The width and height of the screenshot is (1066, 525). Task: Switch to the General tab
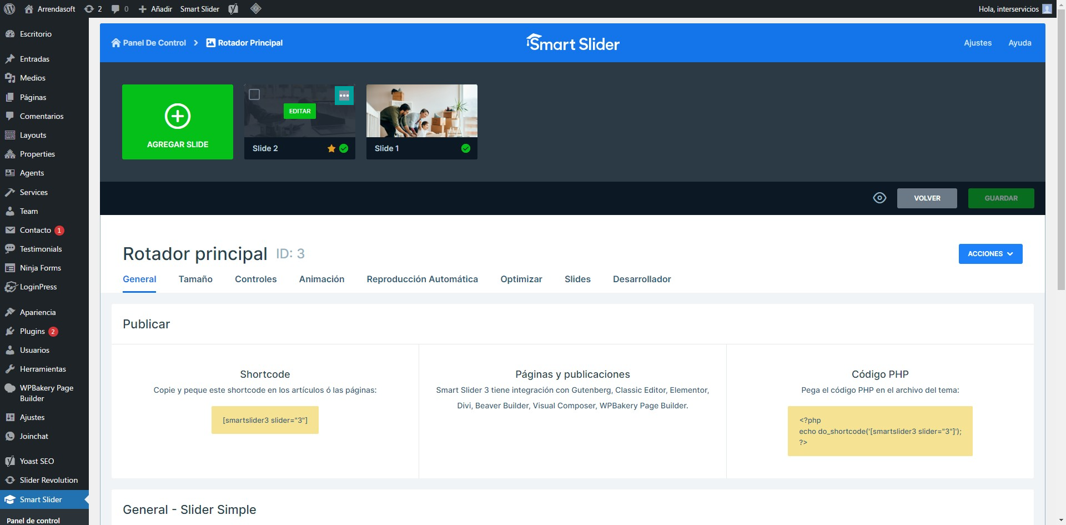click(139, 279)
